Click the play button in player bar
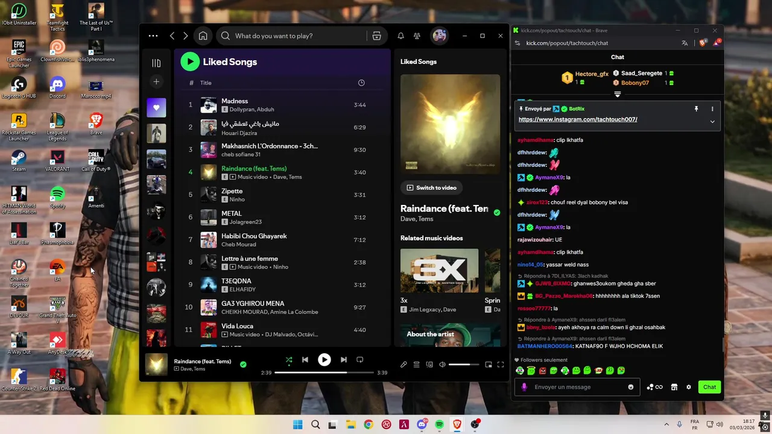 click(324, 360)
